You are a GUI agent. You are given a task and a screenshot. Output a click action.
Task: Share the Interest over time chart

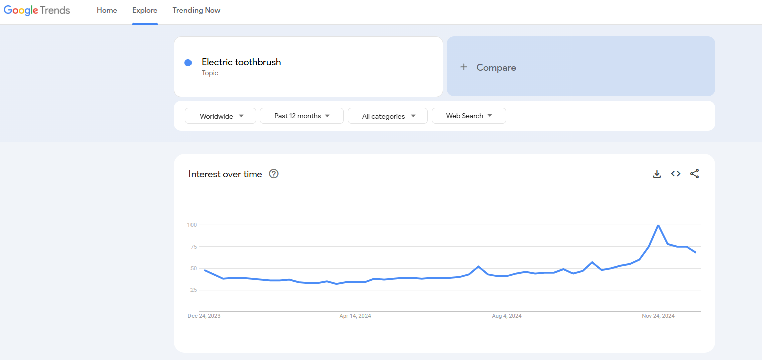click(694, 174)
